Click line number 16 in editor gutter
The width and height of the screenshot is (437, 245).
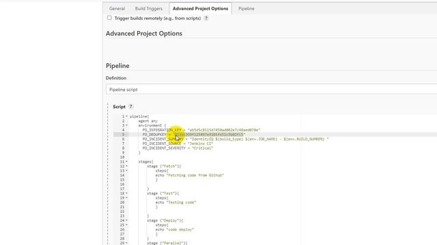[x=122, y=184]
